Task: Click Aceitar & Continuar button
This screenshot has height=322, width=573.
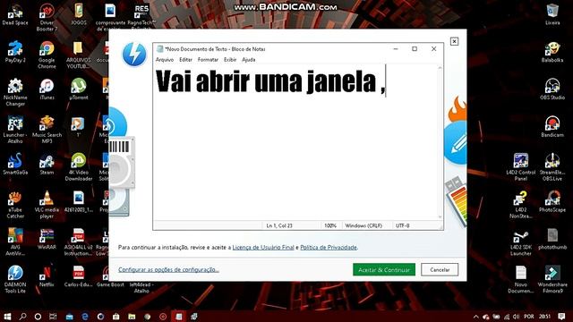Action: [x=384, y=270]
